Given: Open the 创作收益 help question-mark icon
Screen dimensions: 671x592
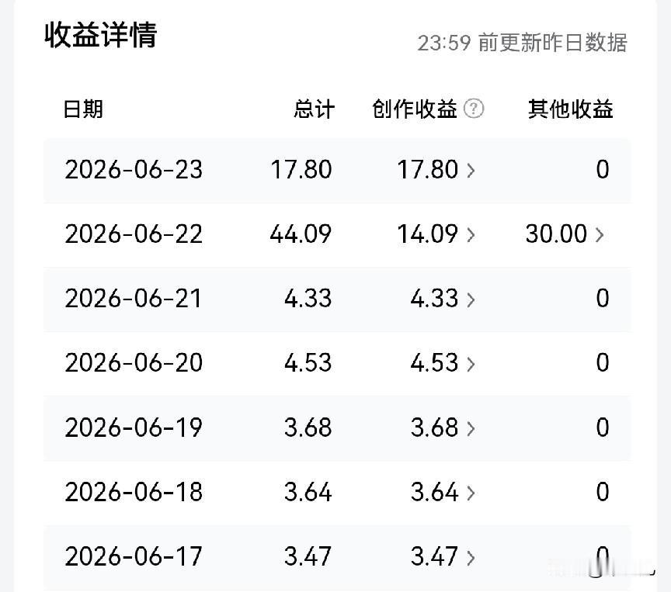Looking at the screenshot, I should coord(474,109).
